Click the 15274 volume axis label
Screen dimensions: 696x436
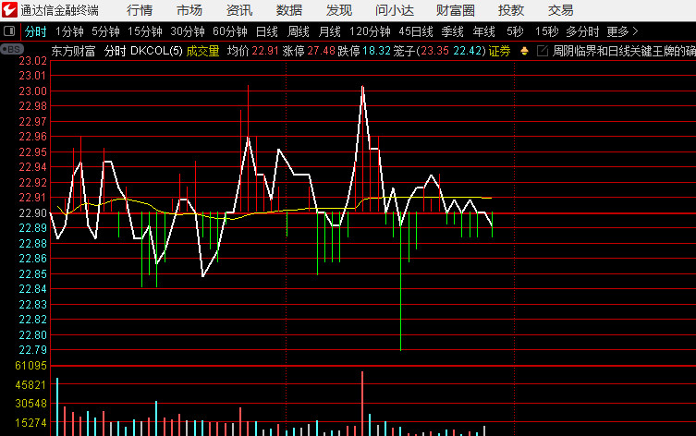click(x=31, y=423)
